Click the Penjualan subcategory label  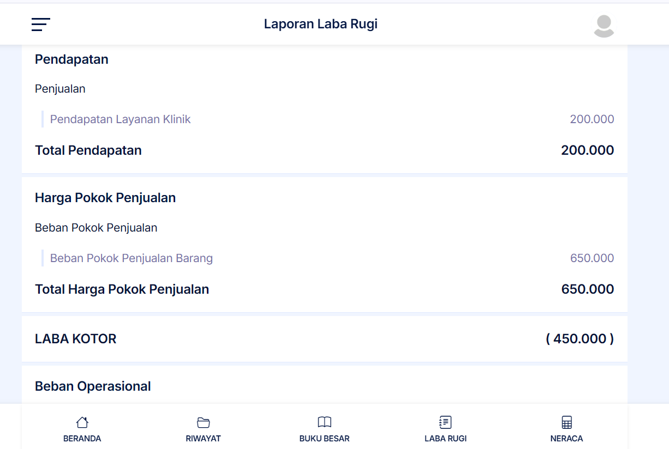[60, 89]
